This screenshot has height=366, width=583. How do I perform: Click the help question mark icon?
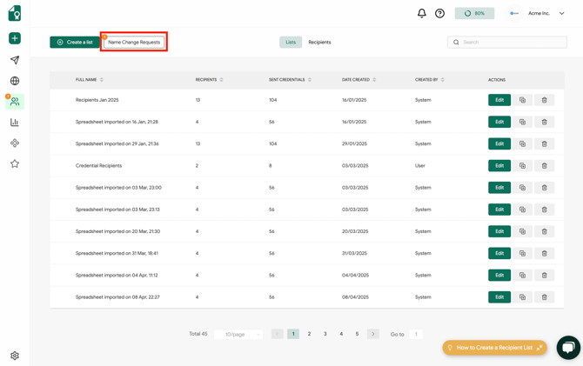coord(439,13)
